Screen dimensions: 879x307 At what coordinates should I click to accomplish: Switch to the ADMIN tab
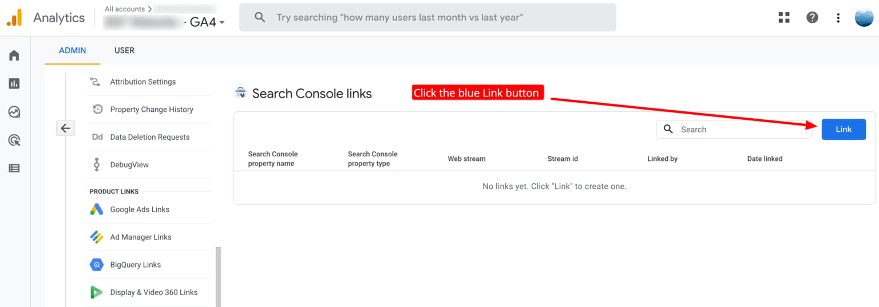coord(73,50)
